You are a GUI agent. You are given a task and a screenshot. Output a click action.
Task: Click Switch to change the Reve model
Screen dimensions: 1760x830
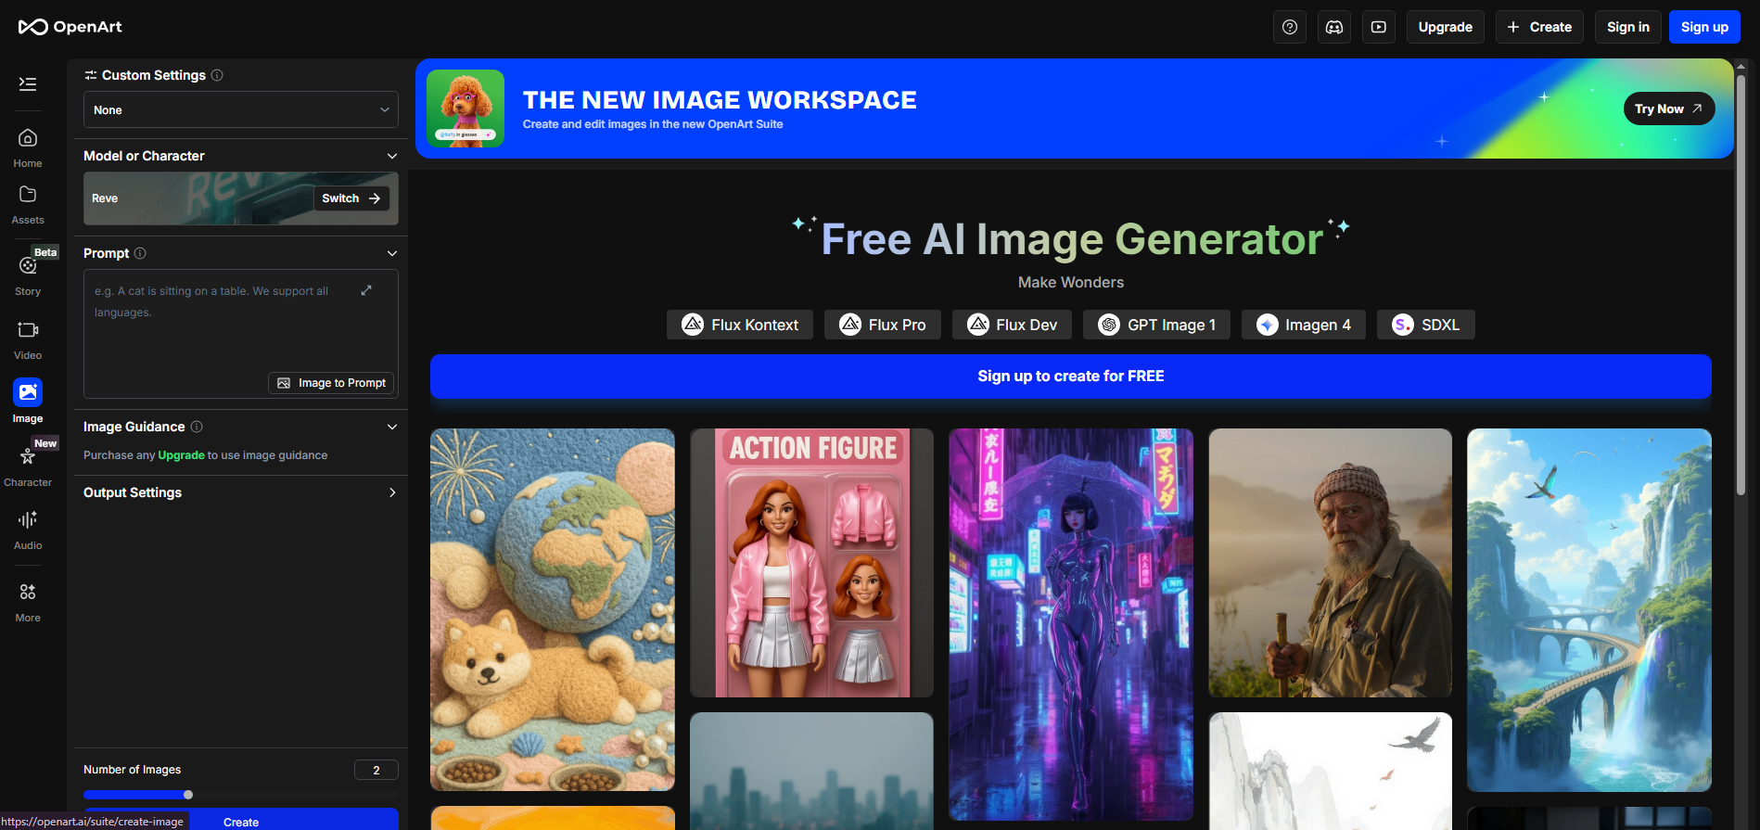(x=351, y=198)
